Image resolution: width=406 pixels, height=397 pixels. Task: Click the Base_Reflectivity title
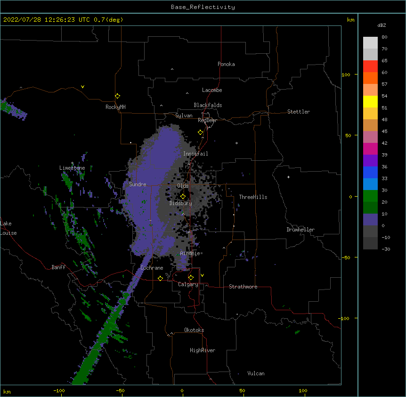pos(203,7)
